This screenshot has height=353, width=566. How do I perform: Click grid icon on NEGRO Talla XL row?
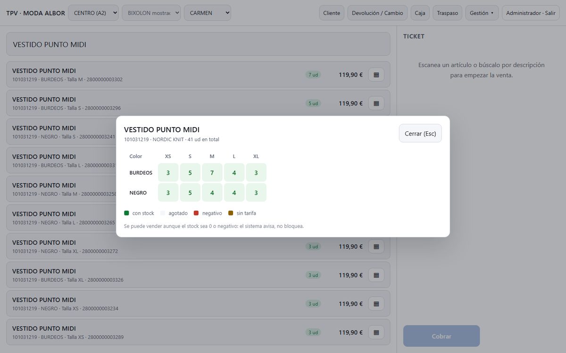point(376,246)
